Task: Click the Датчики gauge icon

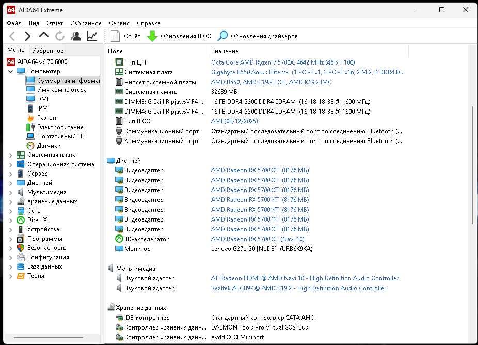Action: pos(30,146)
